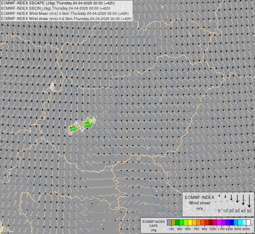Click the '900' label in CAPE legend
The image size is (255, 234).
click(204, 229)
